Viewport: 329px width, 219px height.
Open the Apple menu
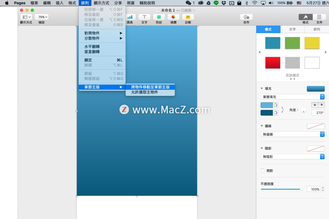7,3
